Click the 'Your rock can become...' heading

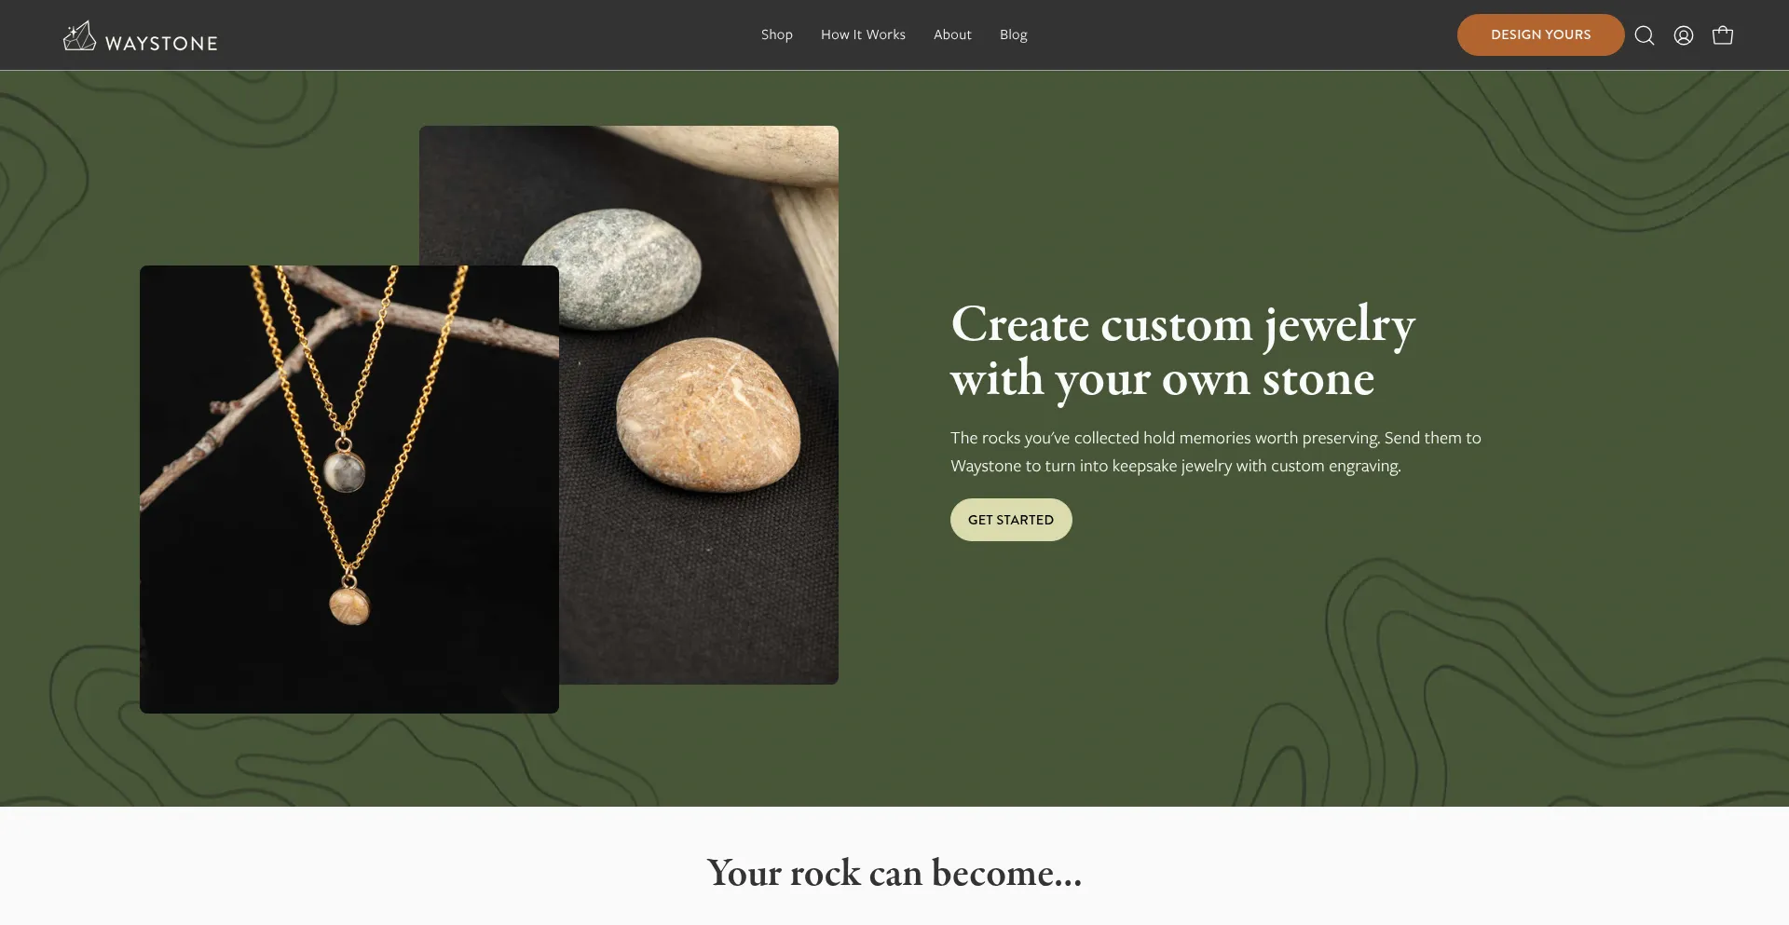coord(894,873)
